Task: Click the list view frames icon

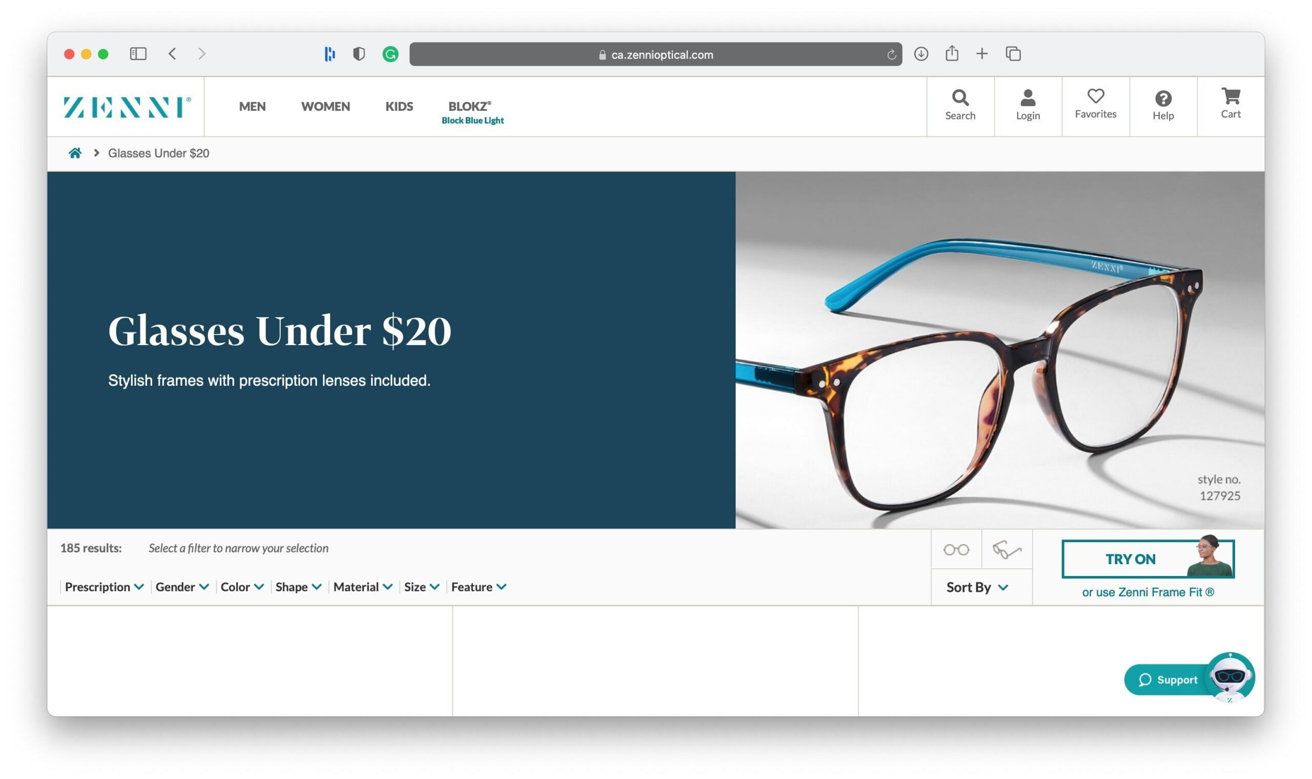Action: point(1006,548)
